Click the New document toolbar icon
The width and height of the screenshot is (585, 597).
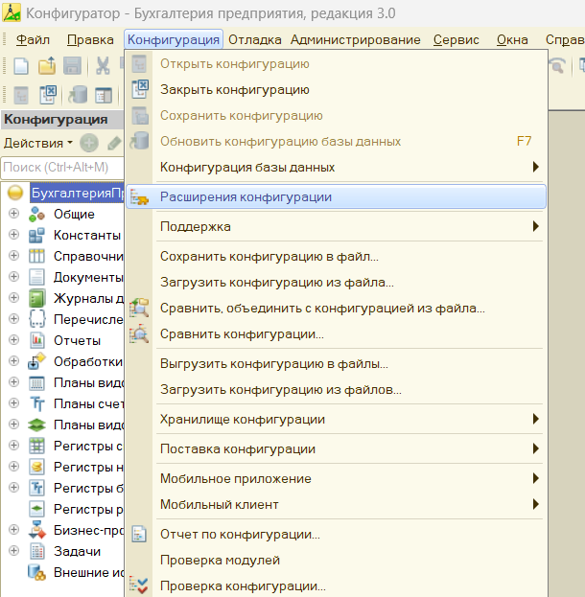[x=20, y=66]
